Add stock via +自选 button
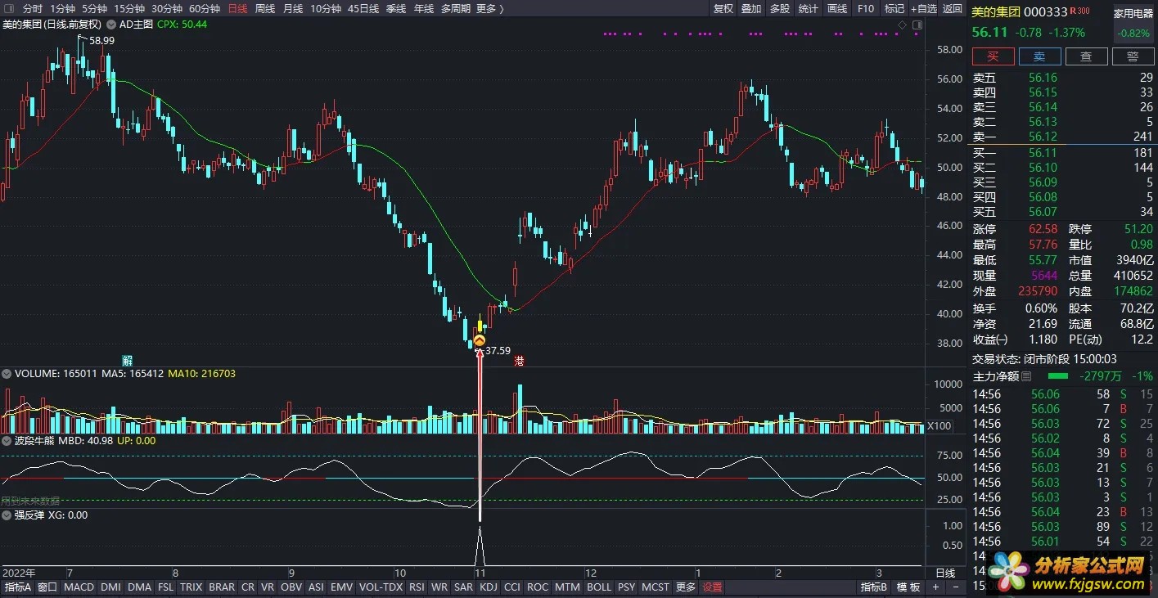This screenshot has width=1158, height=598. 923,8
